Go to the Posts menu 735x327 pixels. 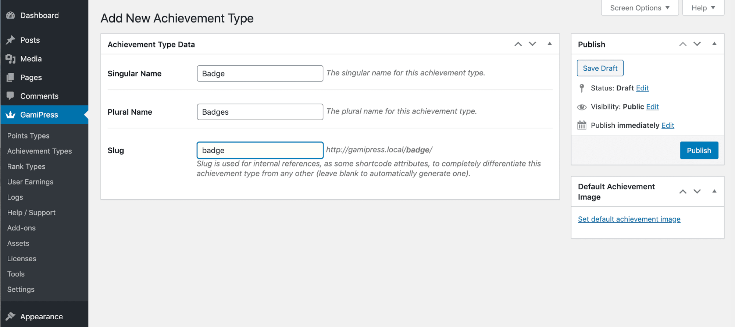click(44, 40)
